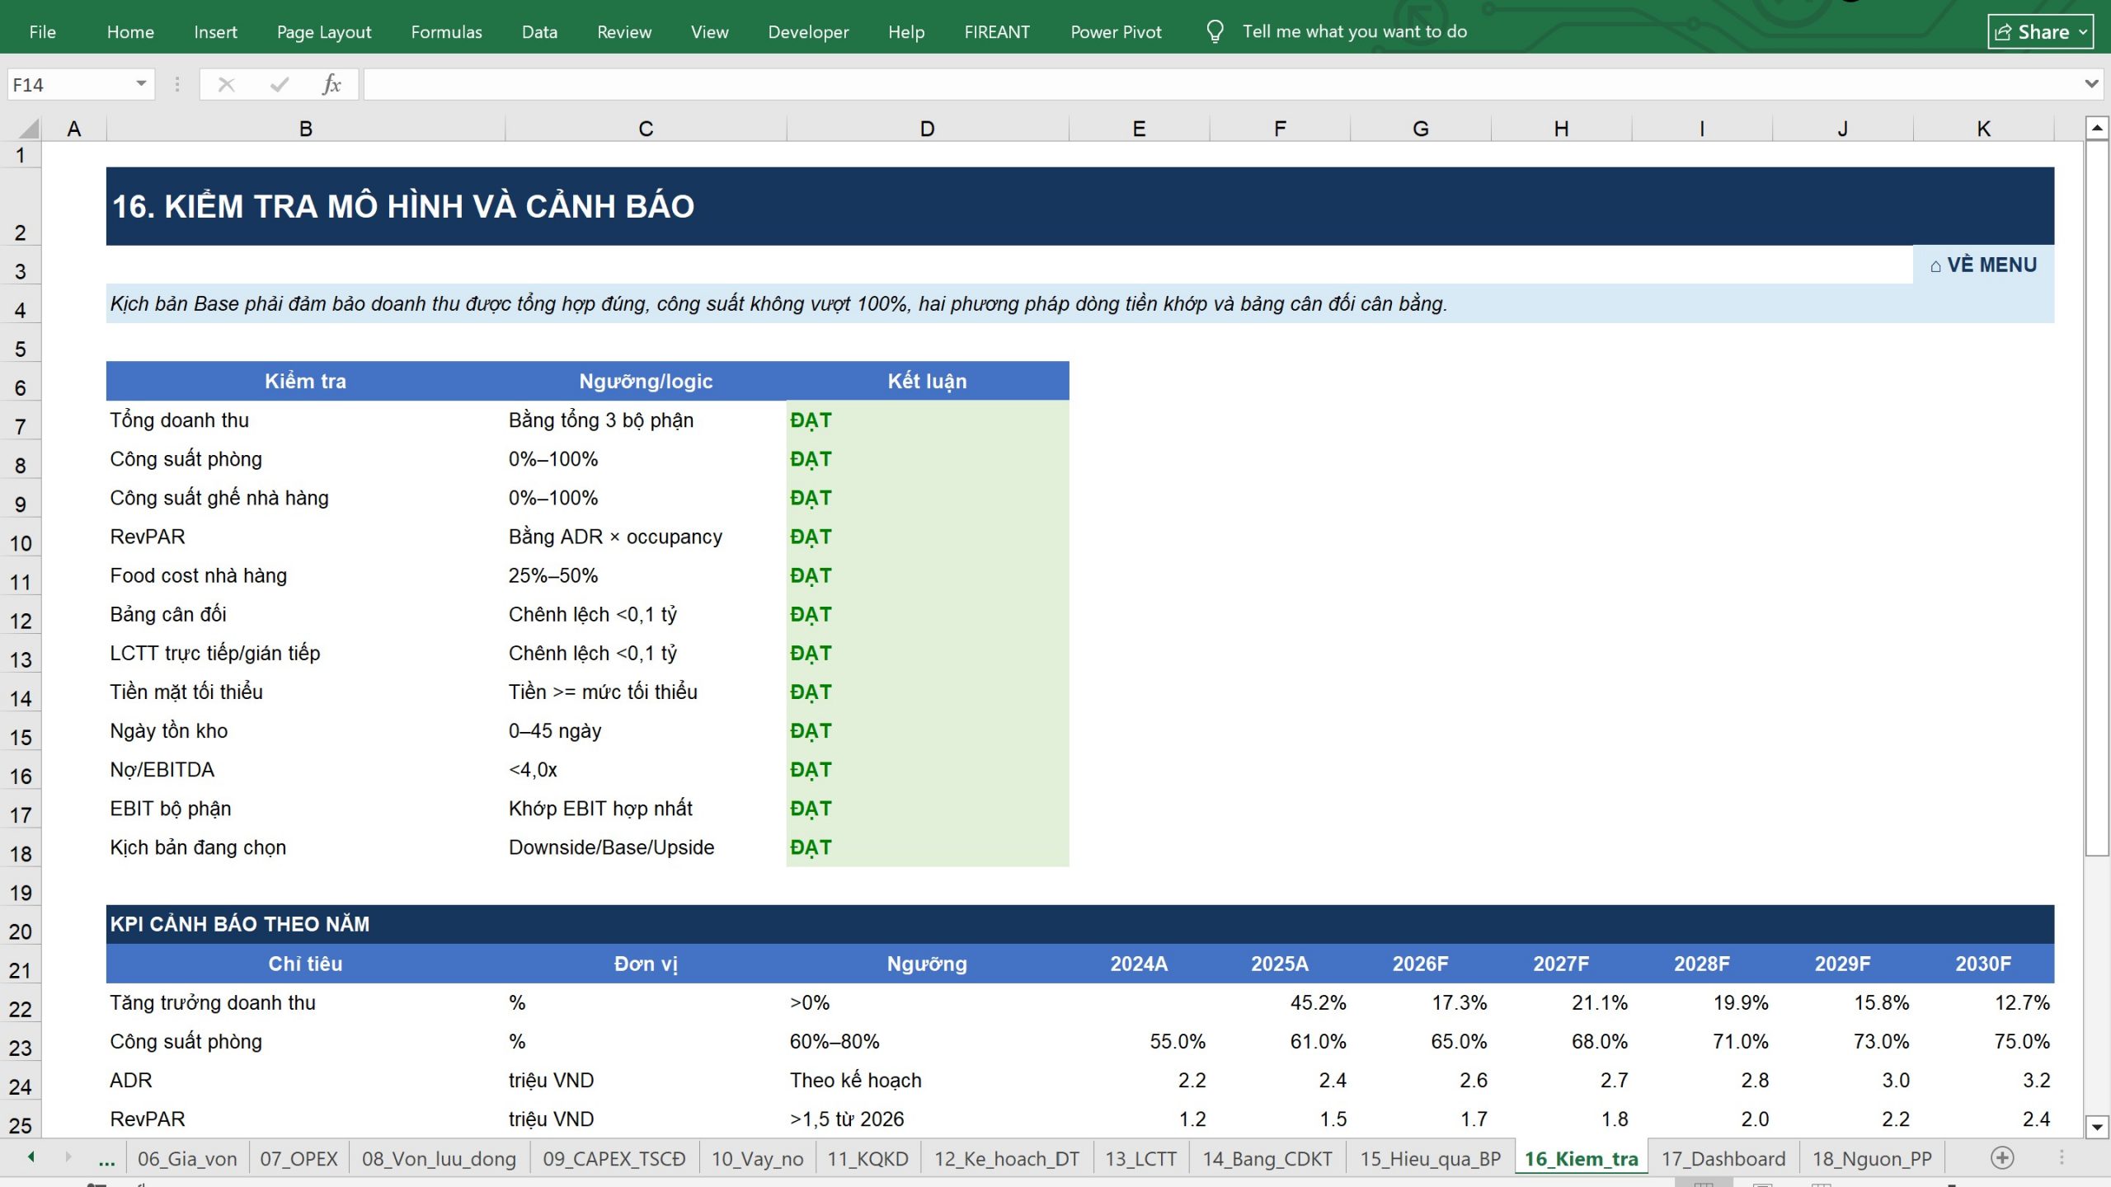
Task: Click the vertical scrollbar down arrow
Action: pyautogui.click(x=2097, y=1127)
